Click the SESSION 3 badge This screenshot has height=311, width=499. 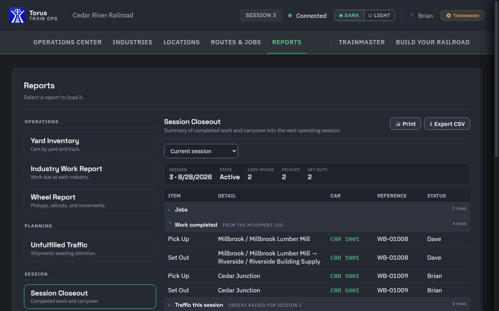coord(261,16)
